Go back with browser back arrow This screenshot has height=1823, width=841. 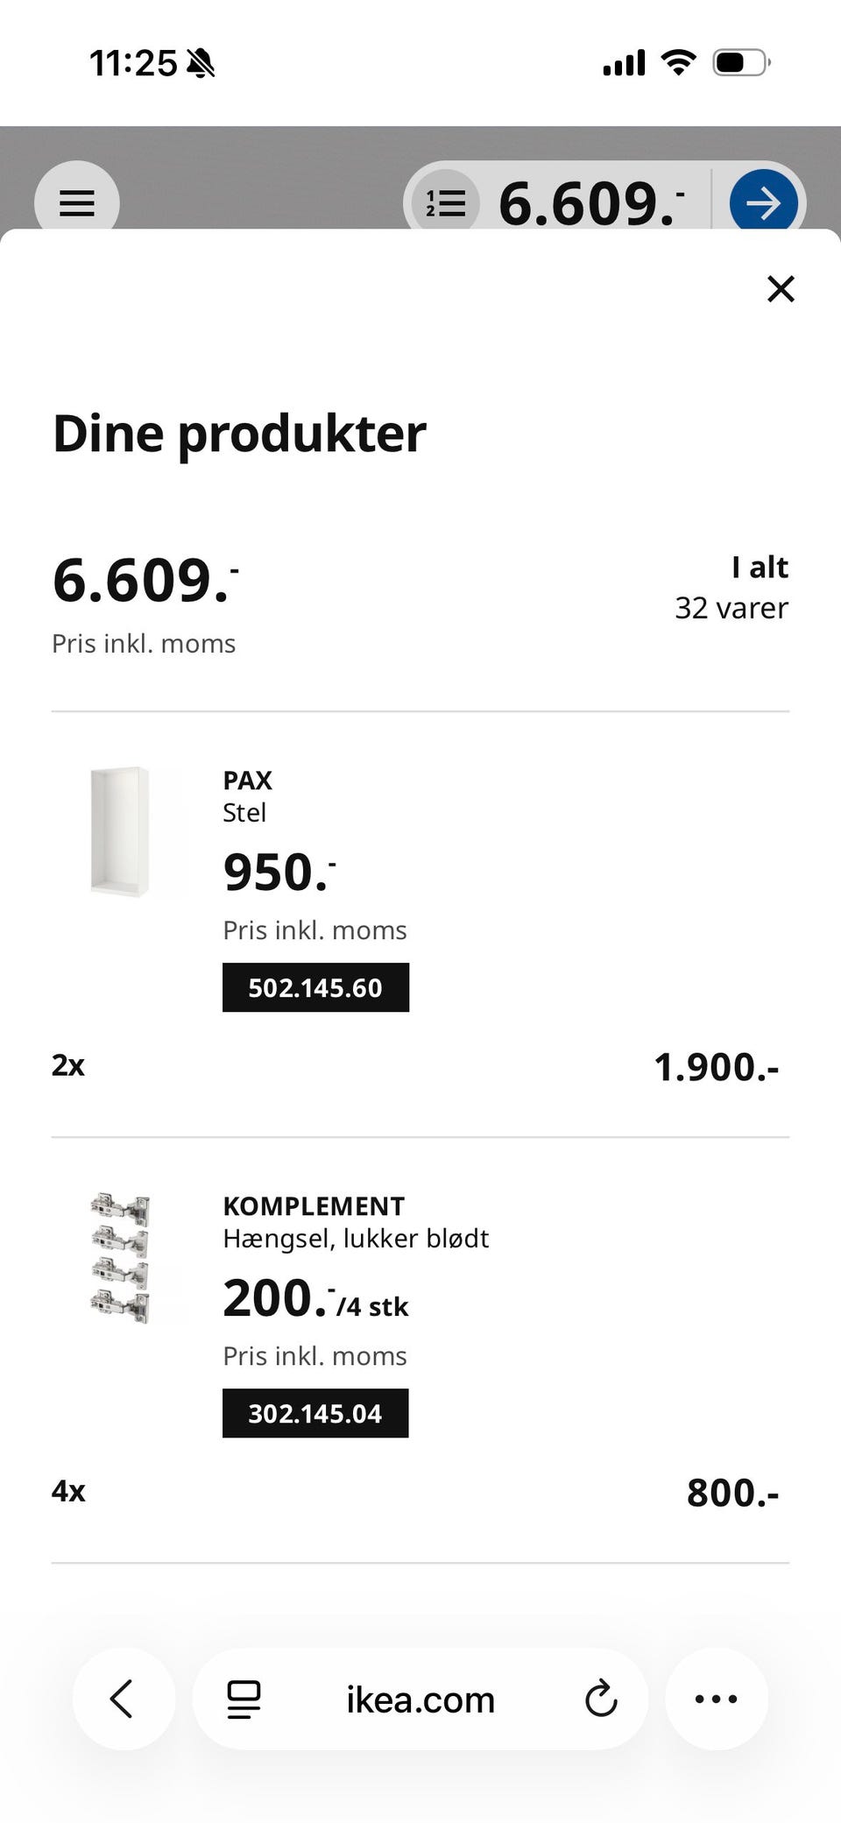pyautogui.click(x=124, y=1699)
